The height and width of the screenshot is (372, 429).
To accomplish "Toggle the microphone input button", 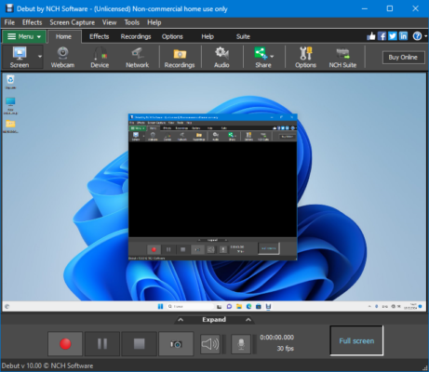I will pos(241,344).
